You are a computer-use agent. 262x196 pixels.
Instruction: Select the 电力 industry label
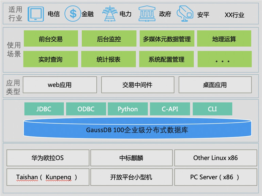126,14
